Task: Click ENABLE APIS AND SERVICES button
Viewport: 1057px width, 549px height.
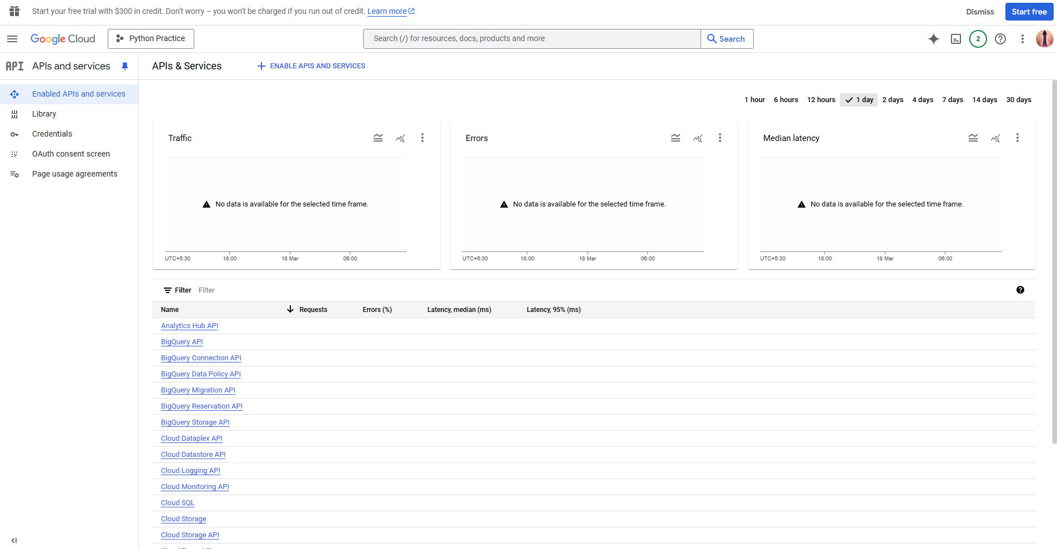Action: (x=311, y=66)
